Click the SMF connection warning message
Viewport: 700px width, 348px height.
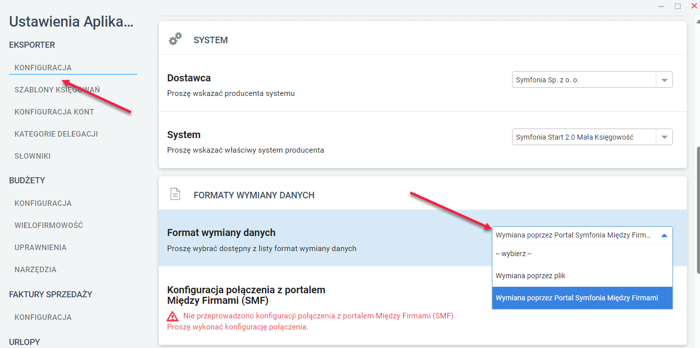[312, 321]
